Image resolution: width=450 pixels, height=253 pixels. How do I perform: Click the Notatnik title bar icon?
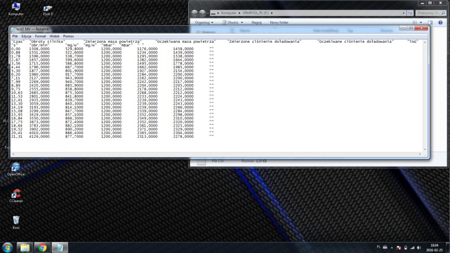13,29
